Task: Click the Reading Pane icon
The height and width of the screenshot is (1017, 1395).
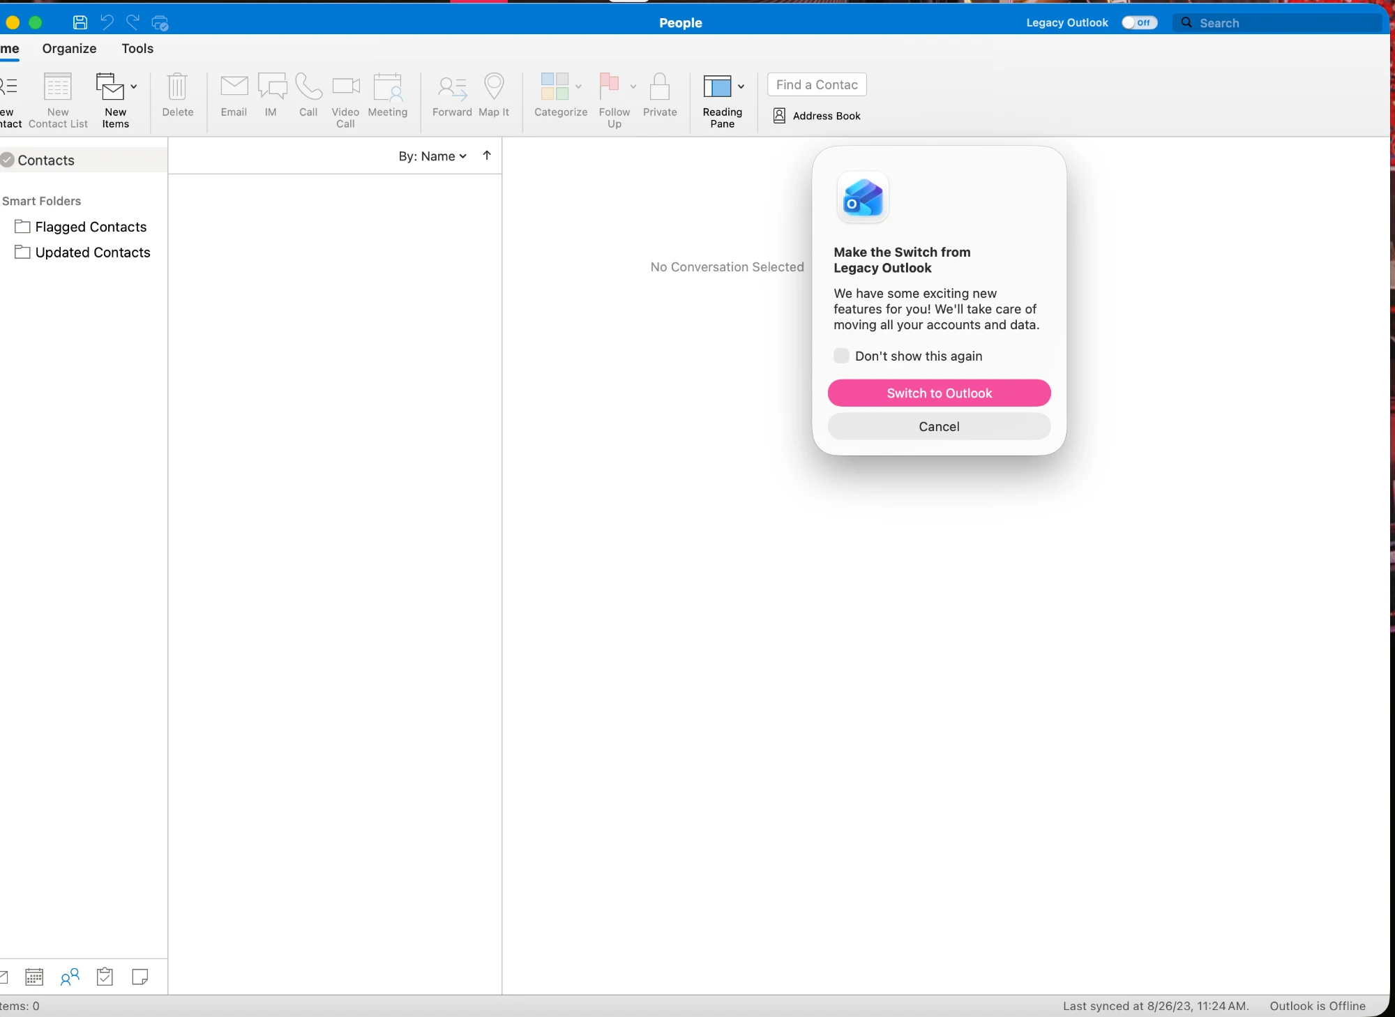Action: [x=717, y=86]
